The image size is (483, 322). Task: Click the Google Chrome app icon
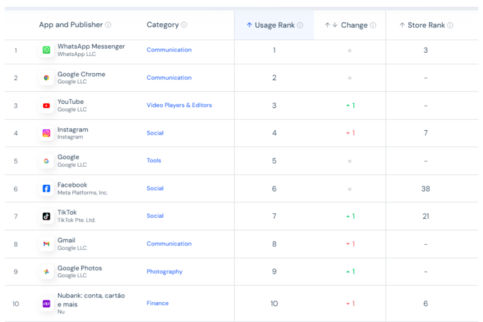[x=47, y=78]
